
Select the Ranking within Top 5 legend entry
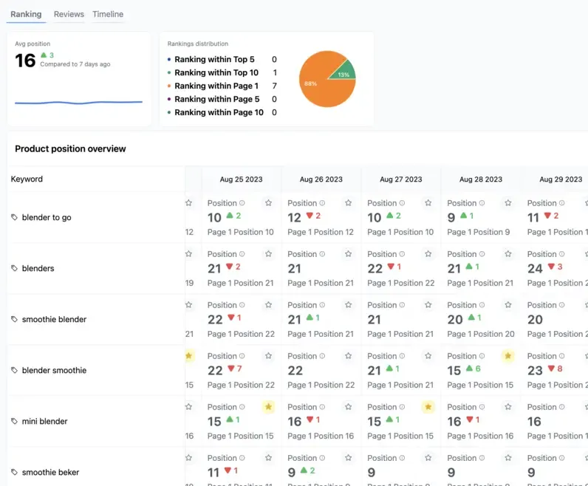click(x=222, y=59)
